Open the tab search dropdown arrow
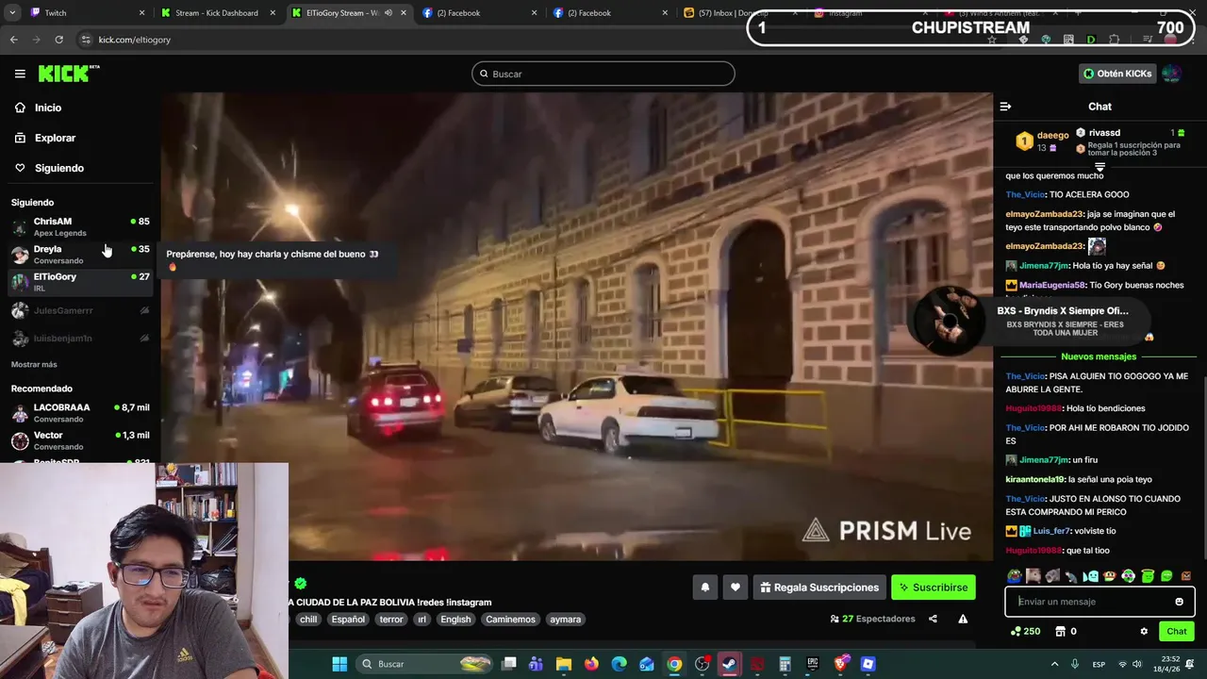This screenshot has height=679, width=1207. point(11,12)
